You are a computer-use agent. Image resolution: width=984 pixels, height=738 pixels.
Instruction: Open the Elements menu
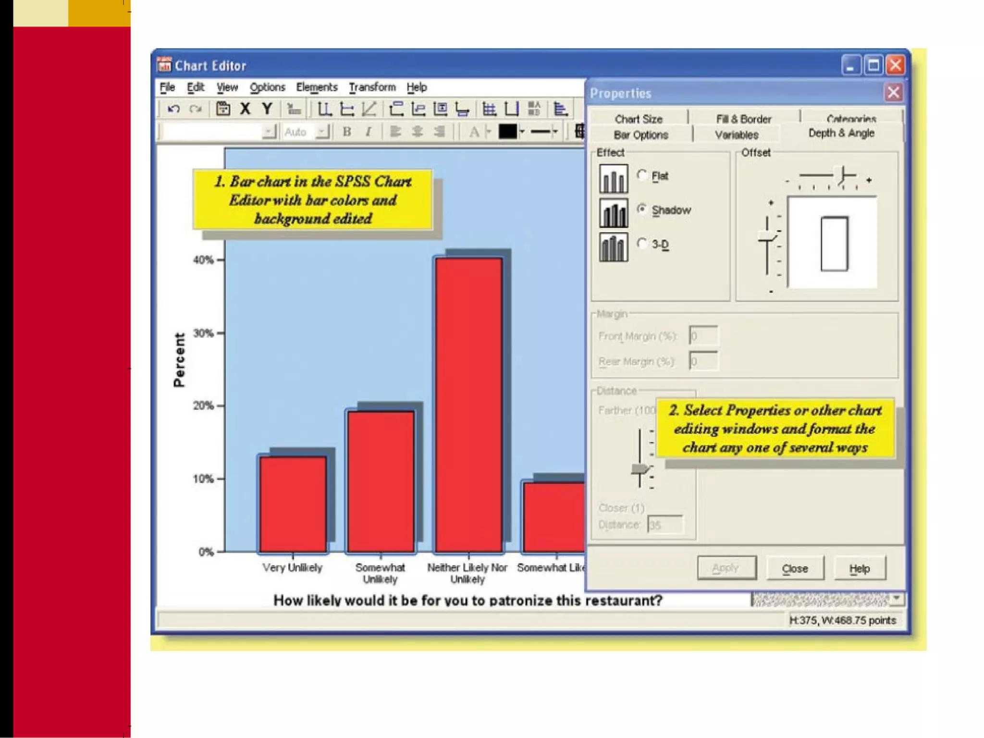(316, 87)
